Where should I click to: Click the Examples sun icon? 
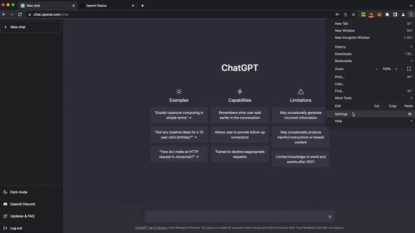coord(179,92)
